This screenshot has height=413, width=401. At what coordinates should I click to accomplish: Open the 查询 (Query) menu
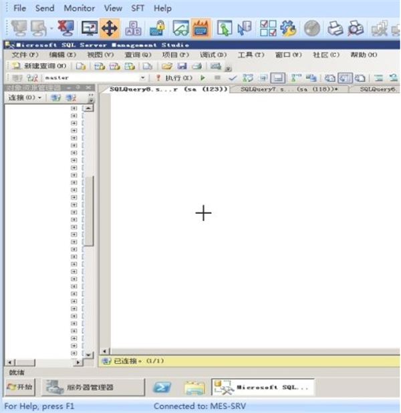click(x=138, y=55)
